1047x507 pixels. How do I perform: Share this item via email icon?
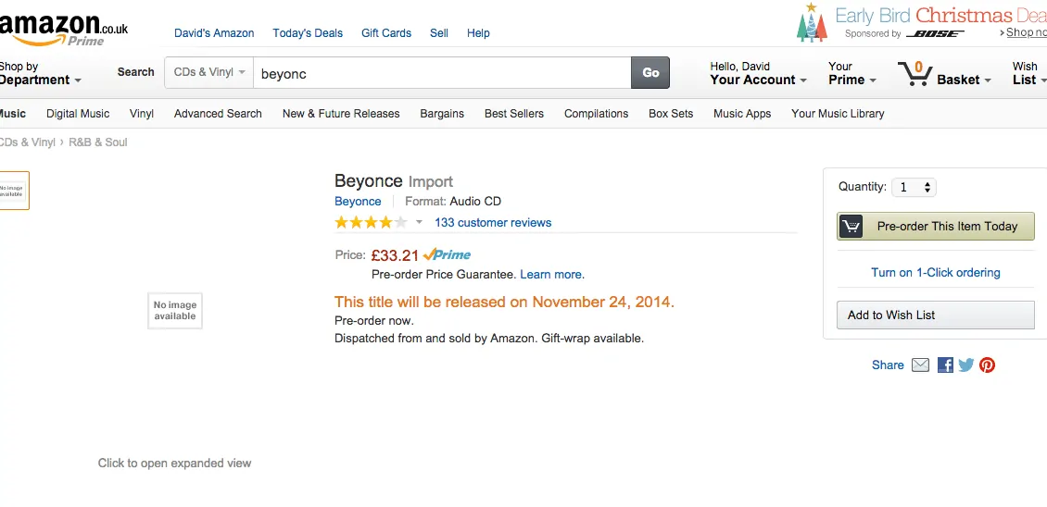[920, 365]
